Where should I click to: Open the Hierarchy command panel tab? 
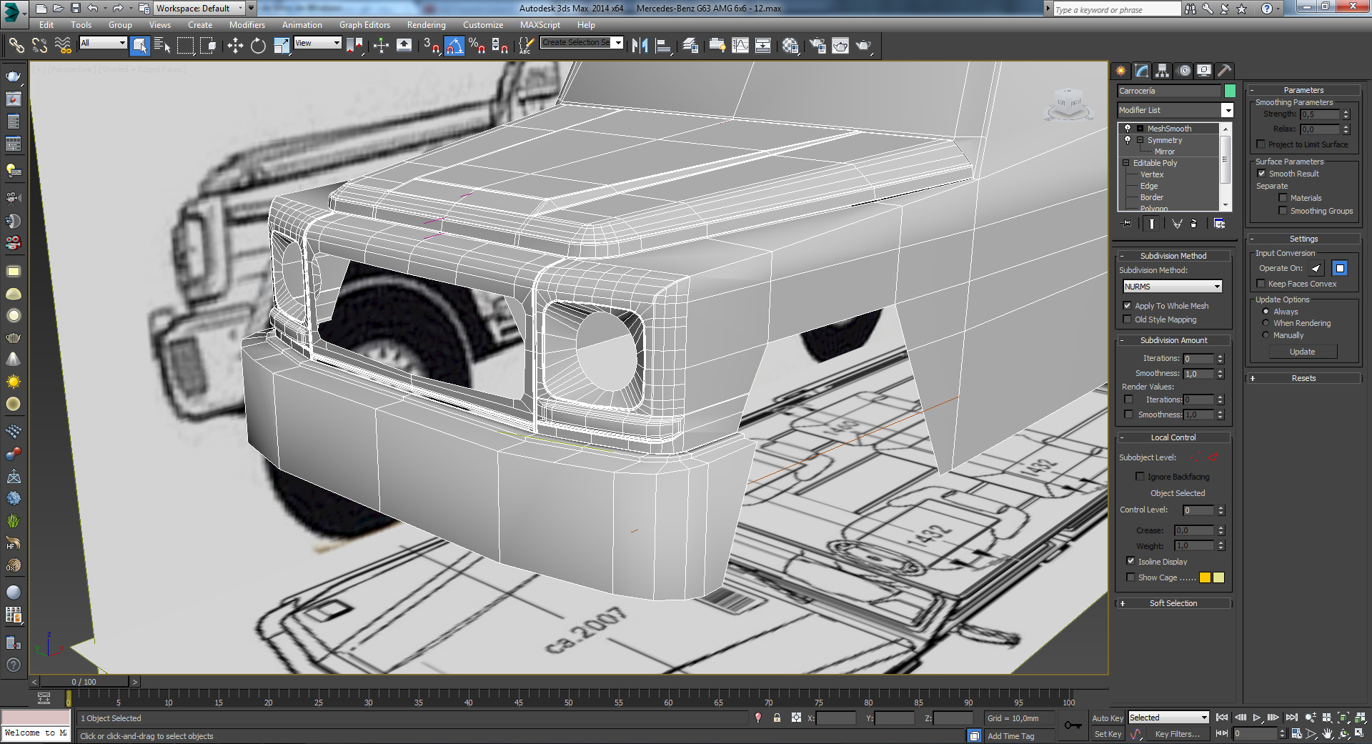(x=1163, y=70)
